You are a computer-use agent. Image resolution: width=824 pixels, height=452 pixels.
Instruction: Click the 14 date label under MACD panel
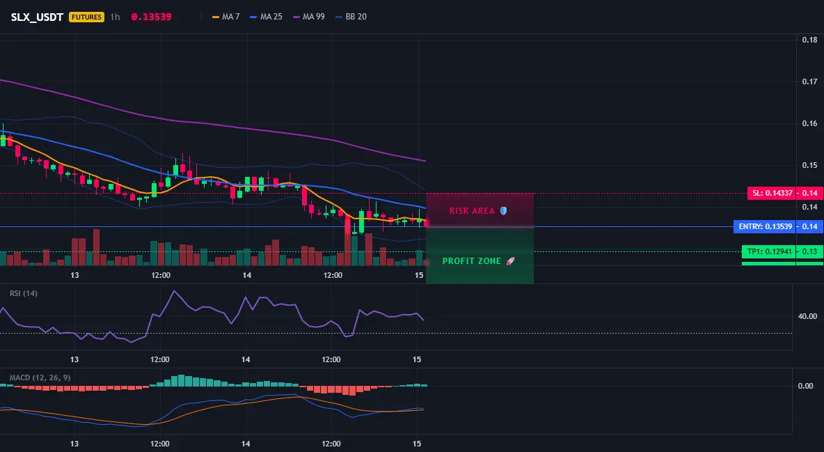(246, 444)
